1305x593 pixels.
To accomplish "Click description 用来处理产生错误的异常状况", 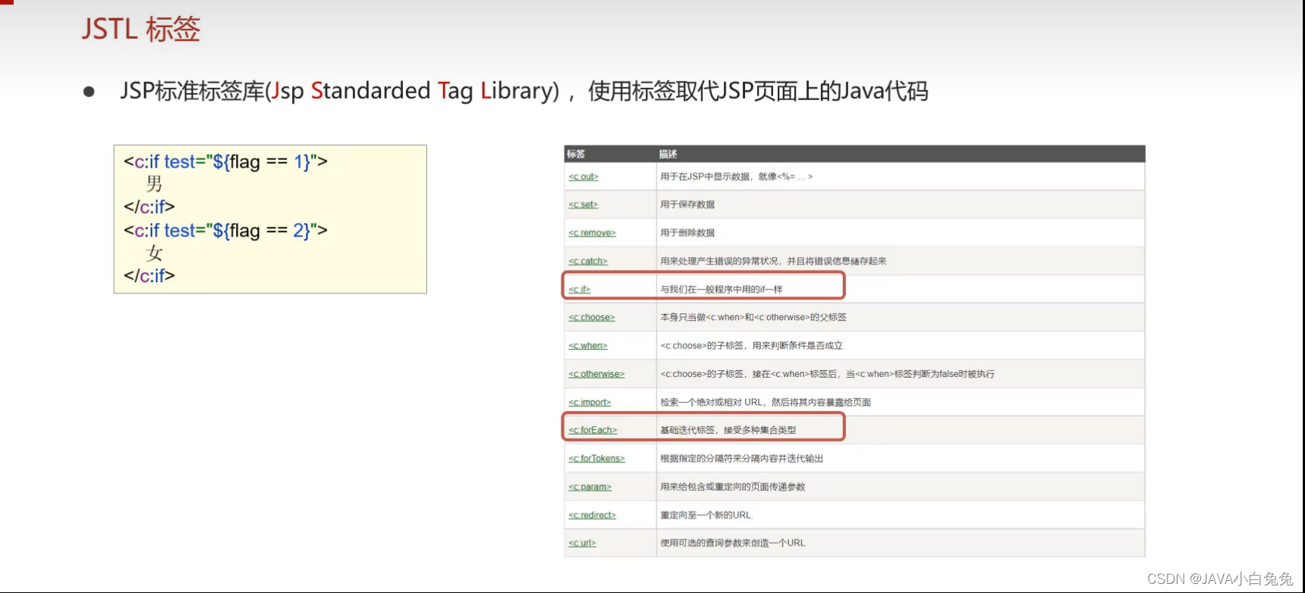I will [x=719, y=261].
